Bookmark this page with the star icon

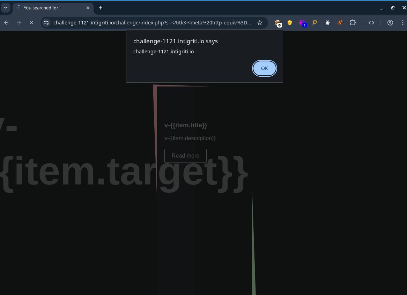260,23
